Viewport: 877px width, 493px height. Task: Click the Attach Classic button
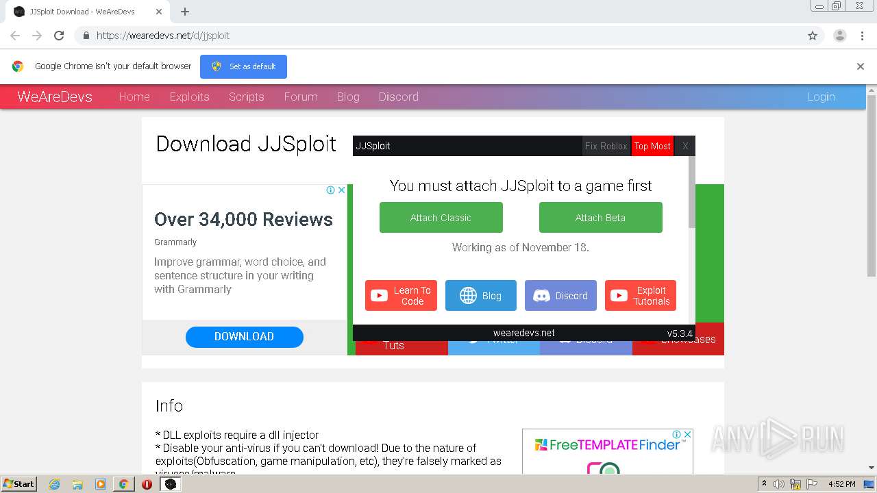pyautogui.click(x=441, y=218)
